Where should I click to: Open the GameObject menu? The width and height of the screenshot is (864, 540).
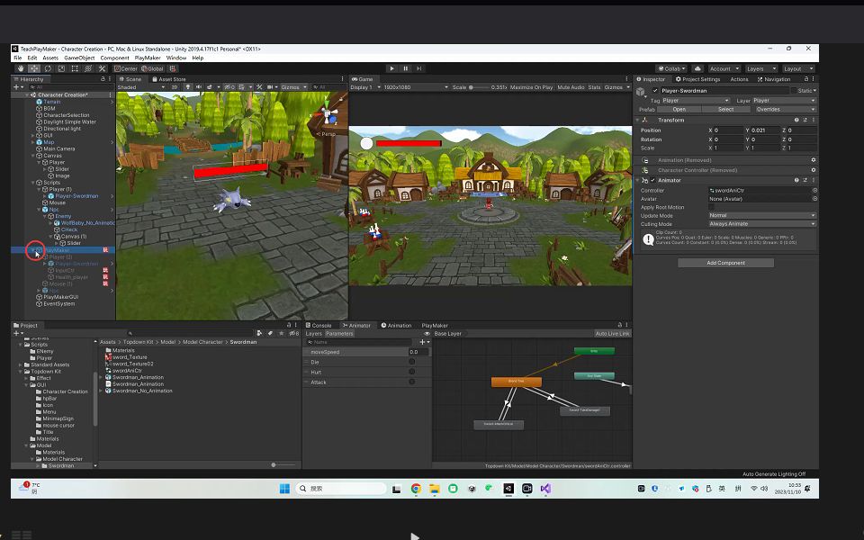point(79,58)
